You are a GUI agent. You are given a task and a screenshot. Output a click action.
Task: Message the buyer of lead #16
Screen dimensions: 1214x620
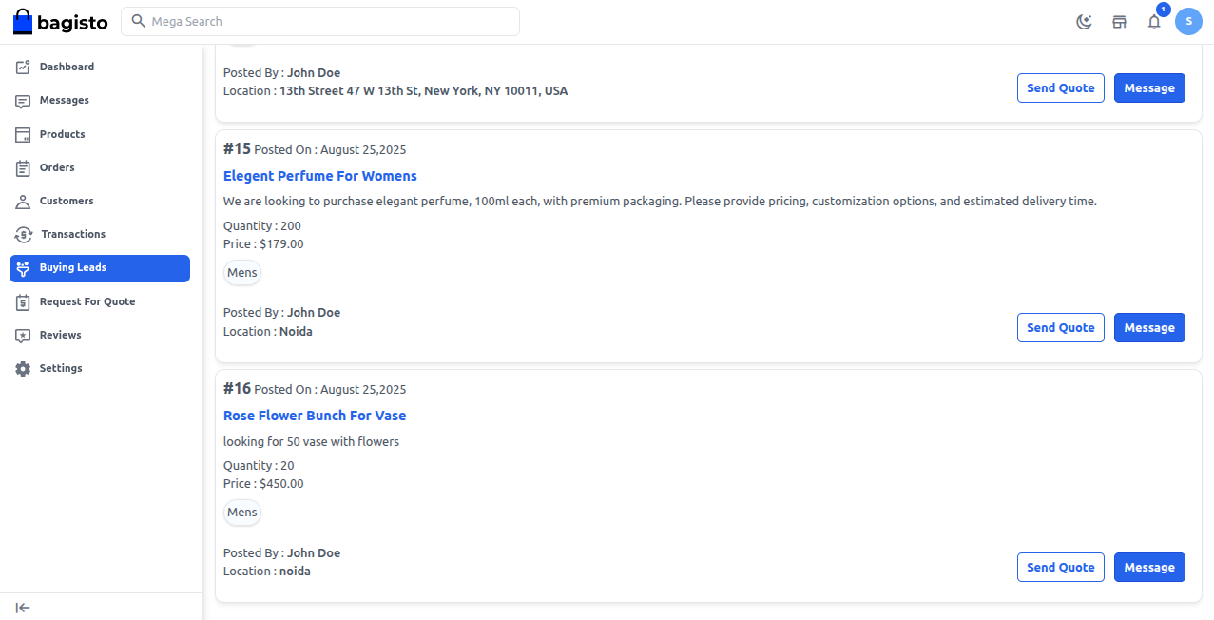pos(1149,567)
